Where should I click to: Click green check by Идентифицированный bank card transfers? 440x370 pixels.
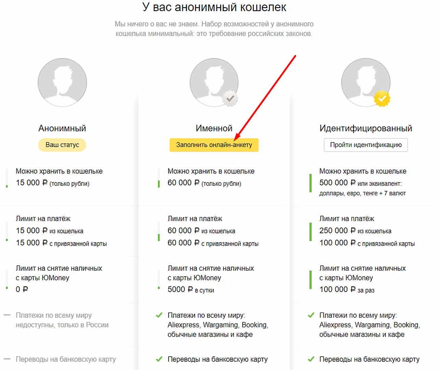(x=311, y=359)
